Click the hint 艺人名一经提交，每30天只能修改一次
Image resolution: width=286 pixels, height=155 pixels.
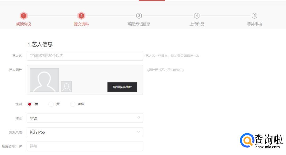[172, 56]
